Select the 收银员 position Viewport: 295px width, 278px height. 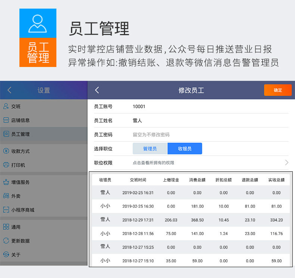point(185,149)
